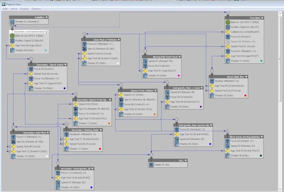The width and height of the screenshot is (284, 192).
Task: Select the Secondary - Burst Affect title bar
Action: click(48, 65)
